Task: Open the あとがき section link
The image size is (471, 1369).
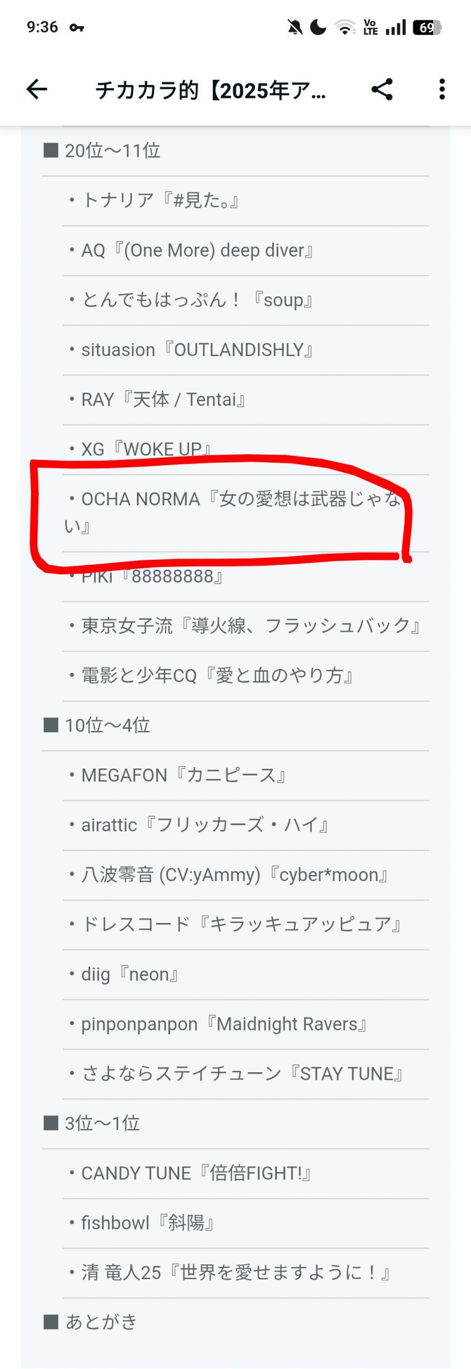Action: [101, 1322]
